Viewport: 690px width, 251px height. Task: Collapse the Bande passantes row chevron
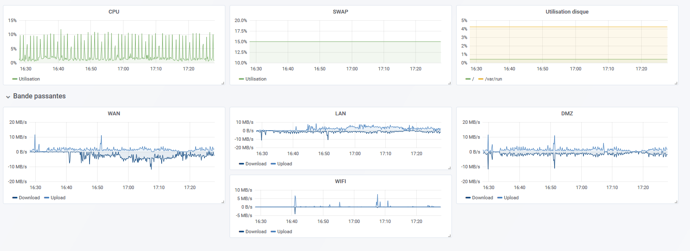coord(8,97)
